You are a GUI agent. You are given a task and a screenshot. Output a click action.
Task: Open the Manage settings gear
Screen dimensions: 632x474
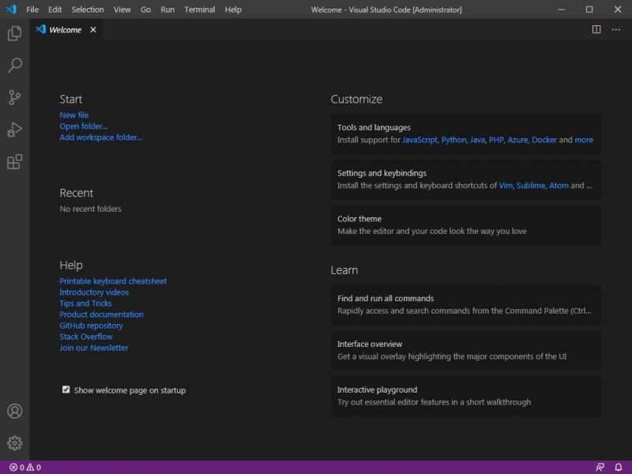coord(14,442)
